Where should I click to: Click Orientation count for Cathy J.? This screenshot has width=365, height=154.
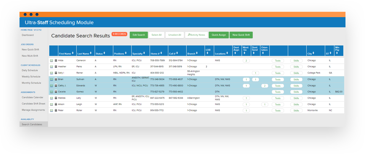[x=265, y=86]
